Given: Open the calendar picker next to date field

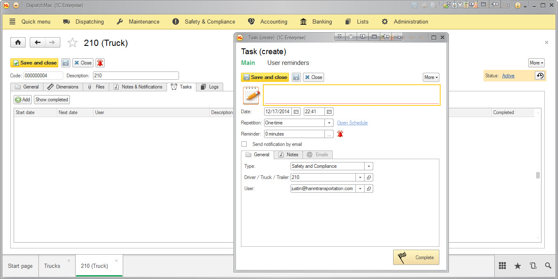Looking at the screenshot, I should pyautogui.click(x=296, y=112).
